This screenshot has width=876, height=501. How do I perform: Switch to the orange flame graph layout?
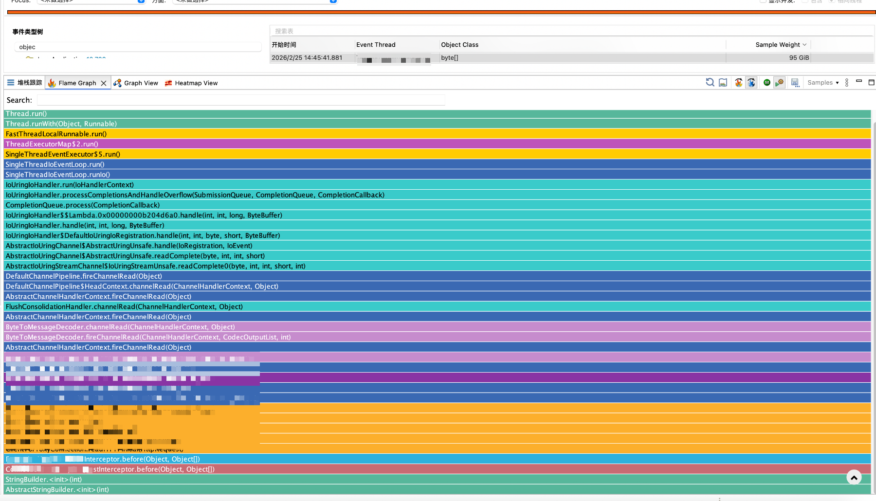739,83
